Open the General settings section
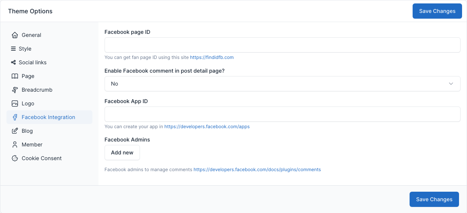467x213 pixels. coord(49,35)
